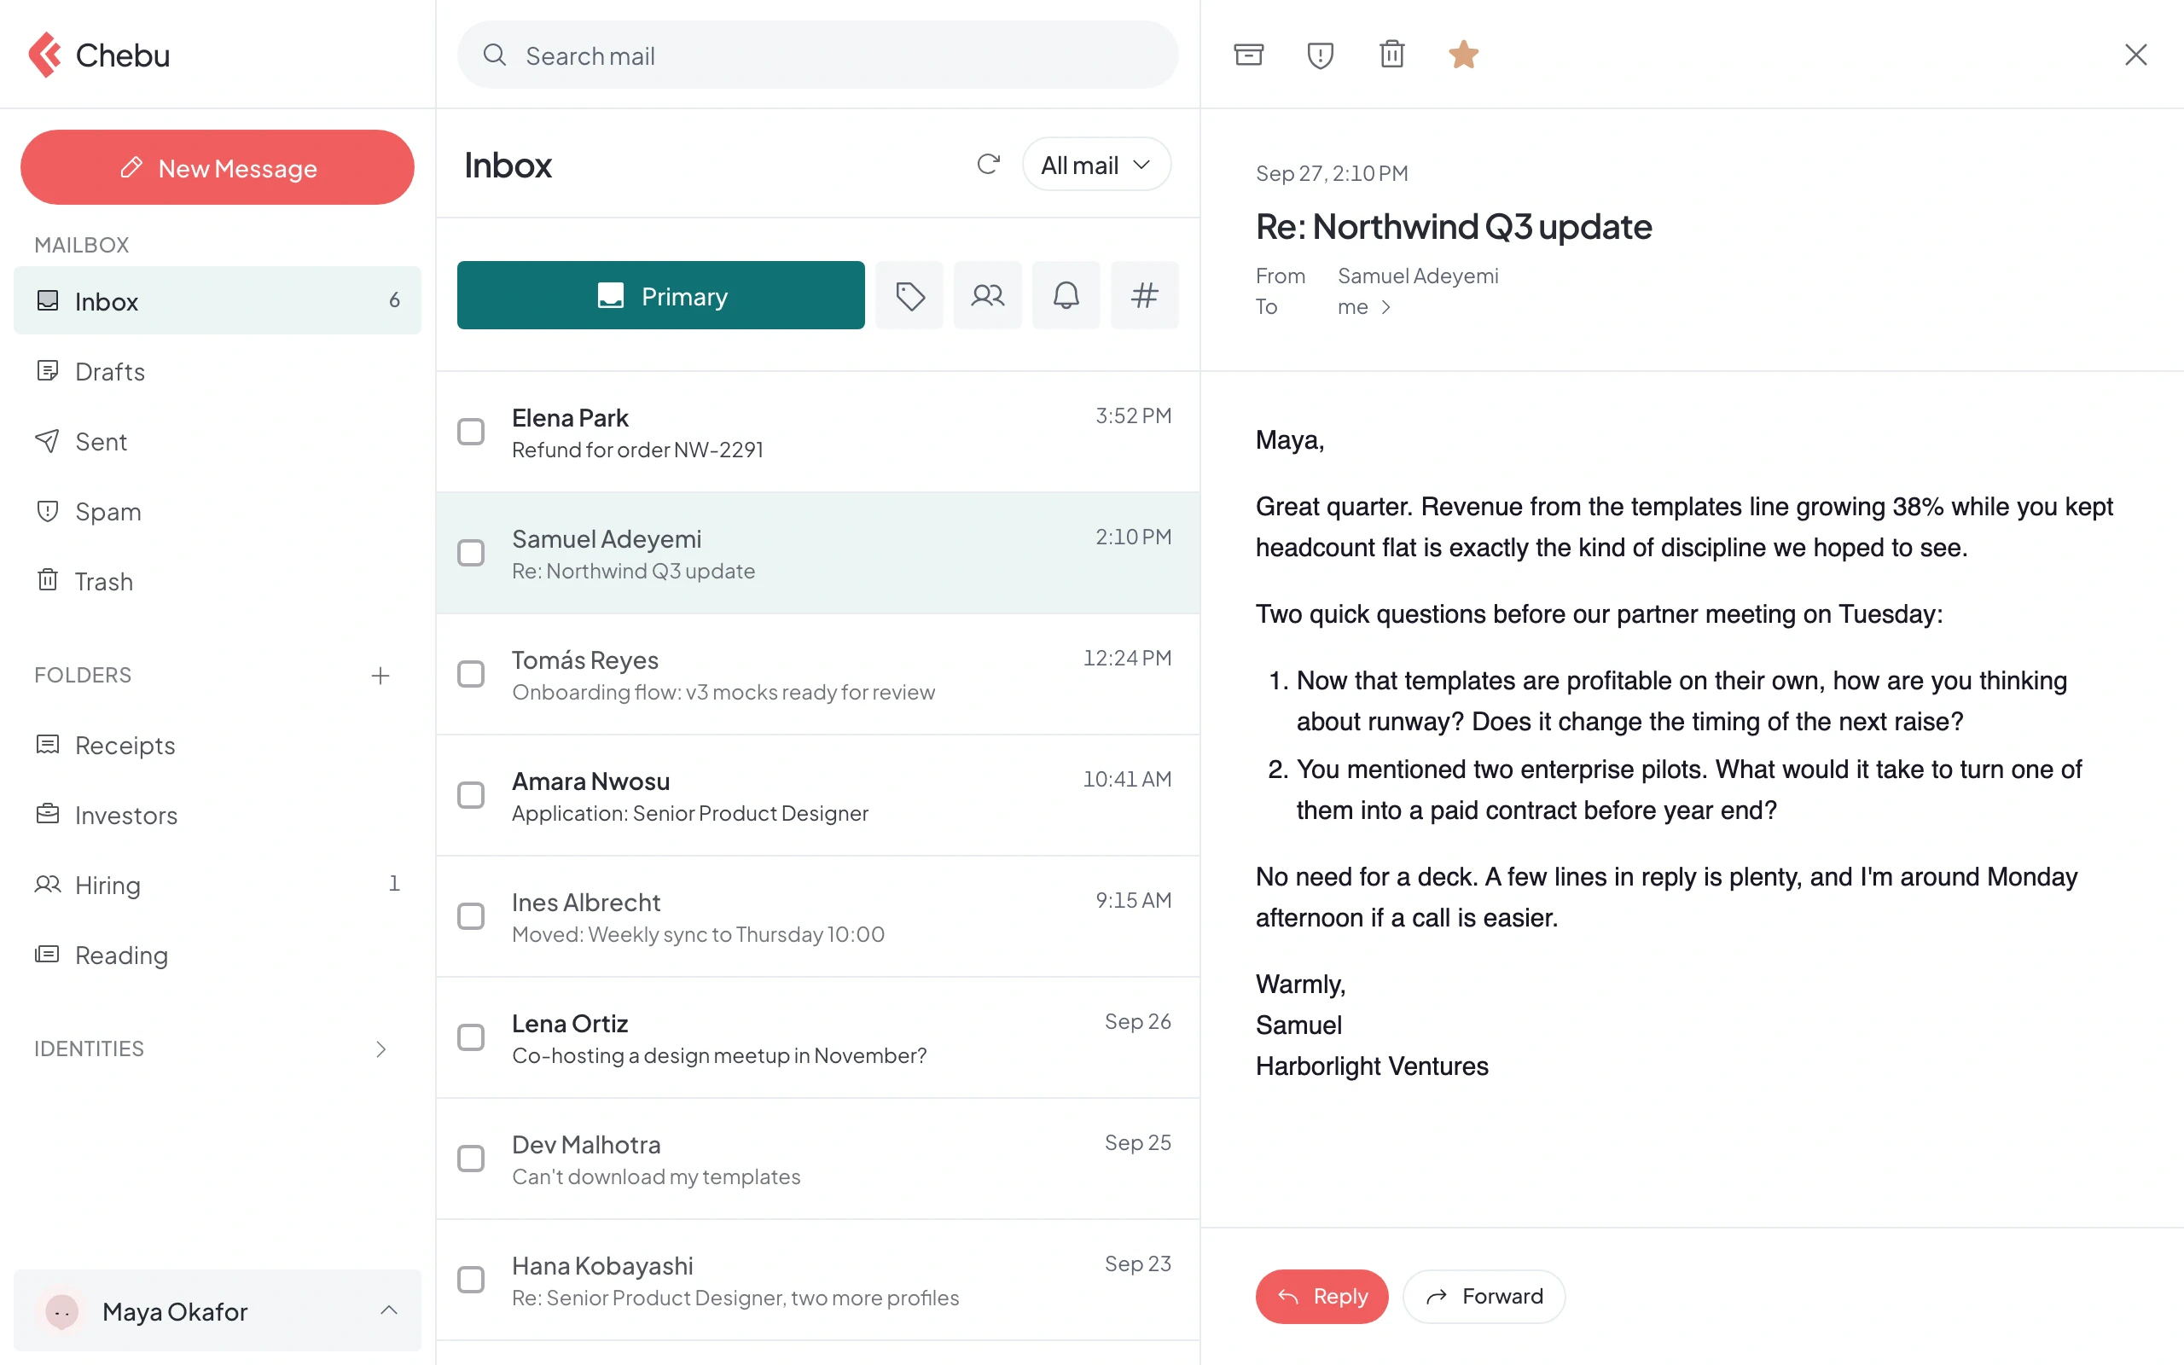Open the Drafts mailbox
The width and height of the screenshot is (2184, 1365).
click(218, 371)
